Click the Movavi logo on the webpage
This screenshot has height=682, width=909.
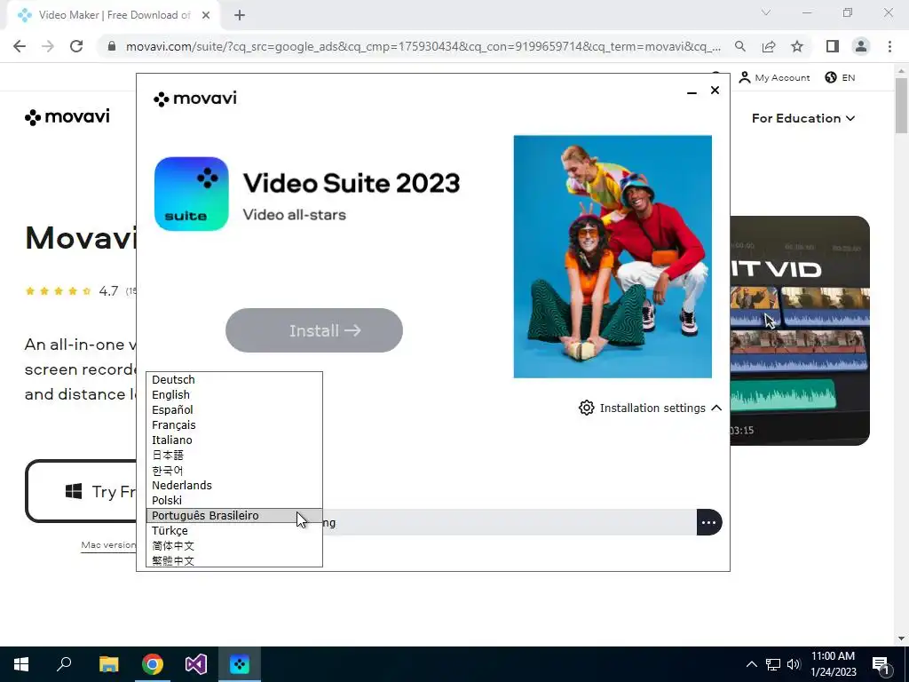pos(67,117)
